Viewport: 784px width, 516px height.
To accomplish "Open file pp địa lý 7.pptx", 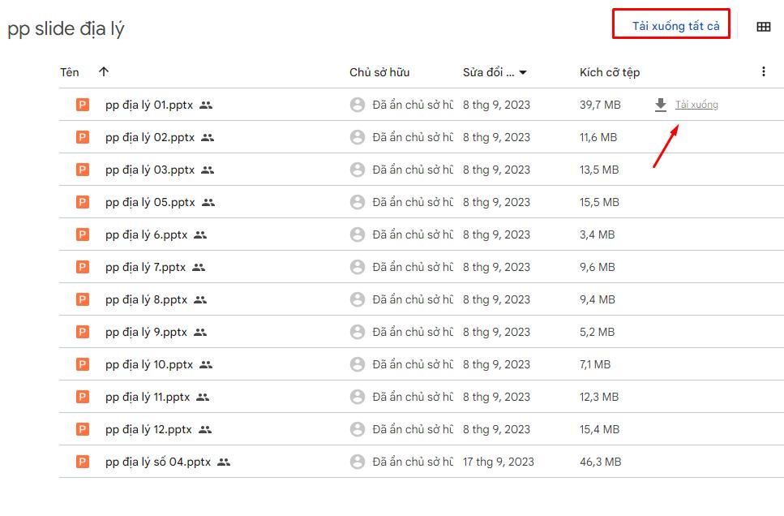I will 145,267.
